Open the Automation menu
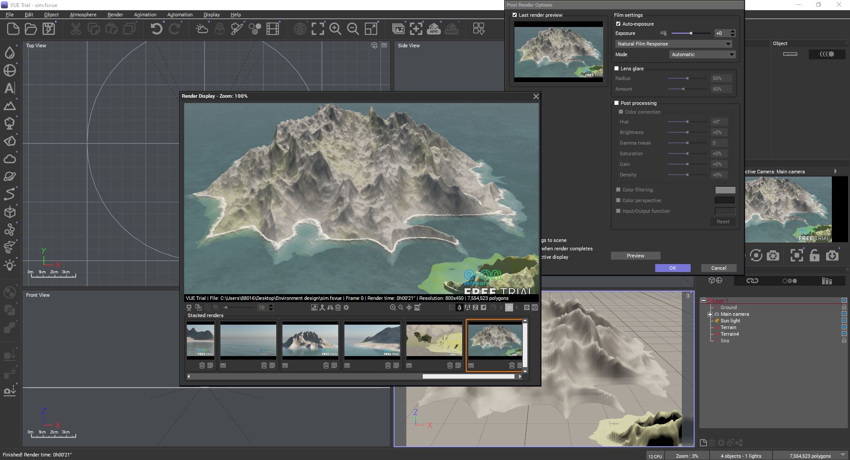The height and width of the screenshot is (460, 850). [180, 15]
